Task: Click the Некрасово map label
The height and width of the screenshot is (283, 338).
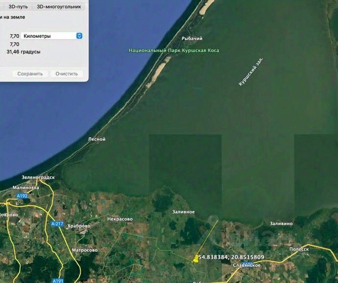Action: (x=120, y=219)
